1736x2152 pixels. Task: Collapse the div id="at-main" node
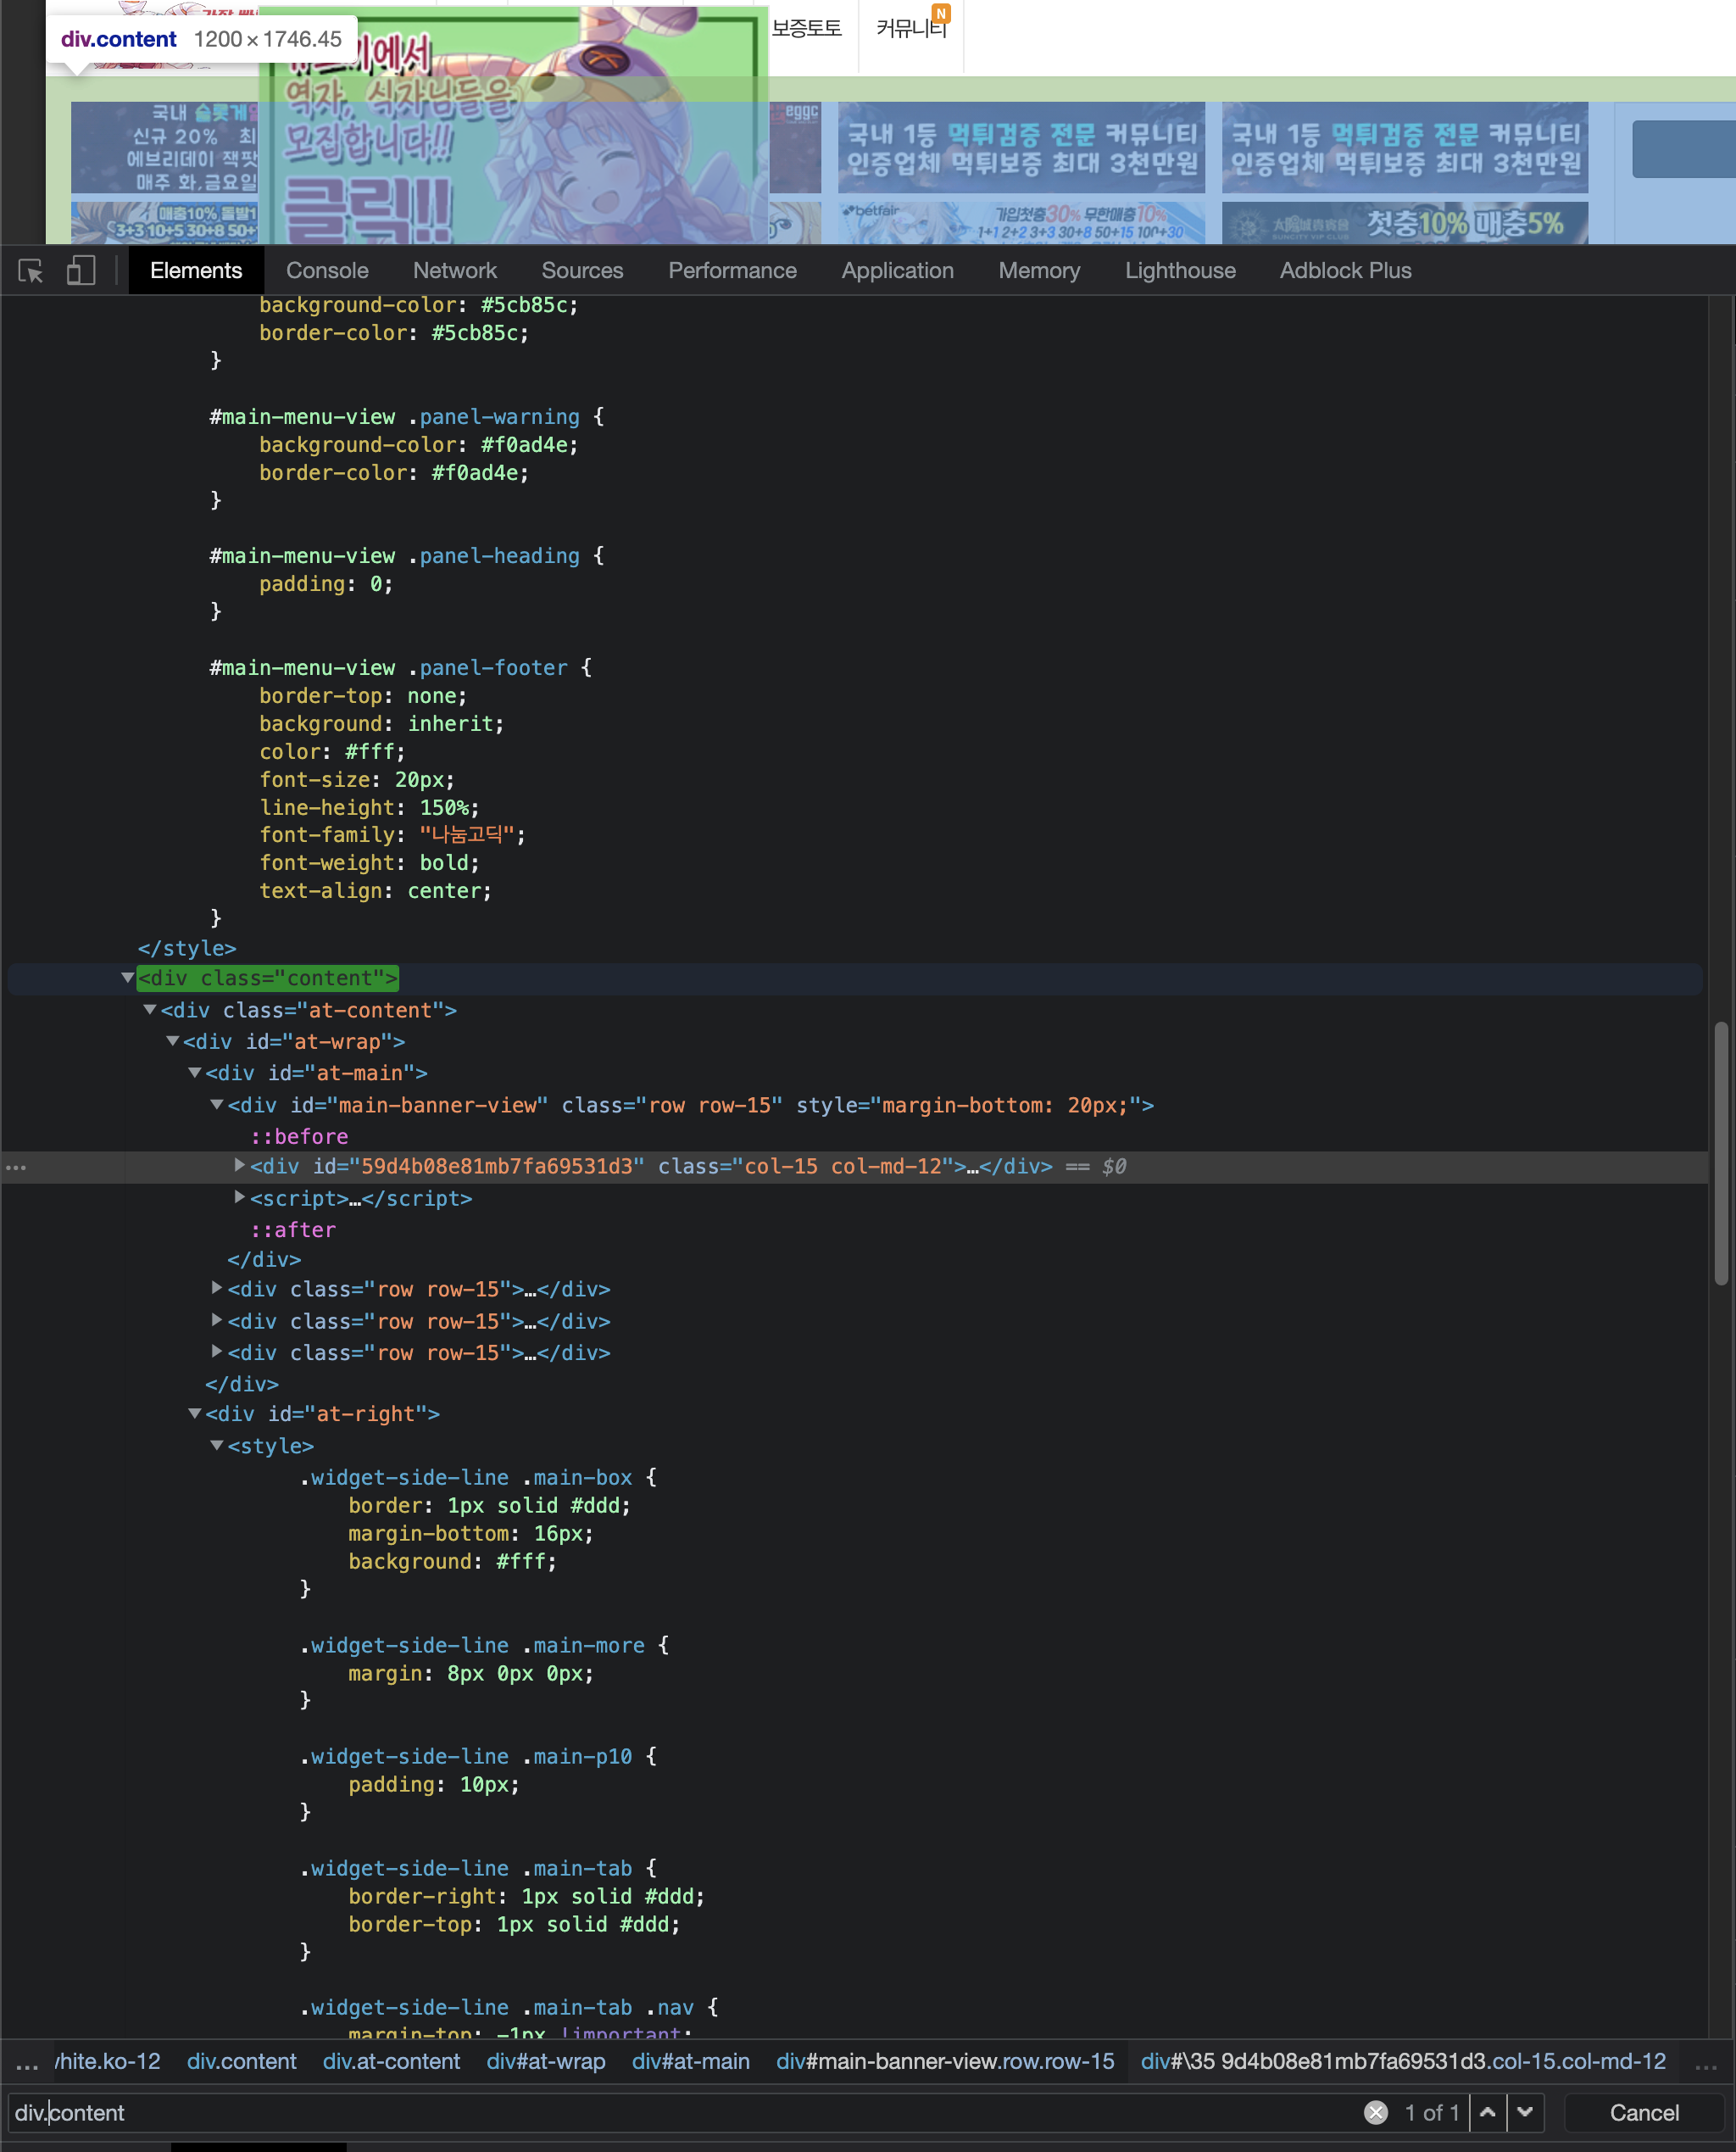pos(195,1073)
